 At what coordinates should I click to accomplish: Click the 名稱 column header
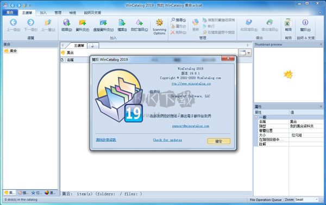pyautogui.click(x=70, y=60)
